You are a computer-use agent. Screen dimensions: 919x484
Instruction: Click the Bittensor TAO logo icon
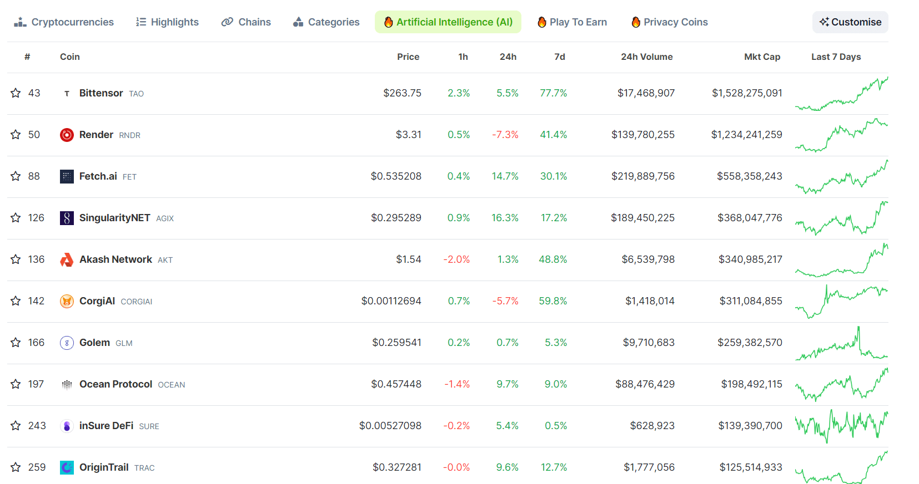tap(67, 93)
